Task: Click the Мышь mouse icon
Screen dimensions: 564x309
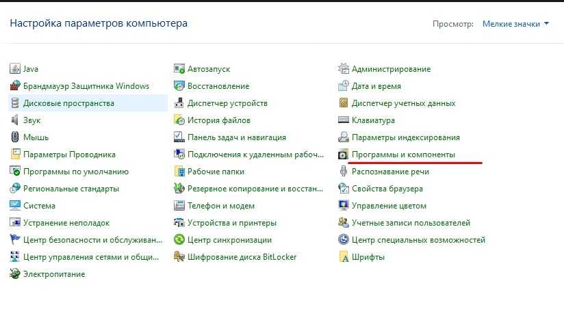Action: [x=15, y=137]
